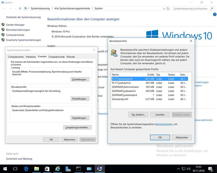Screen dimensions: 217x173
Task: Click Abbrechen in Benutzerprofile dialog
Action: click(181, 138)
